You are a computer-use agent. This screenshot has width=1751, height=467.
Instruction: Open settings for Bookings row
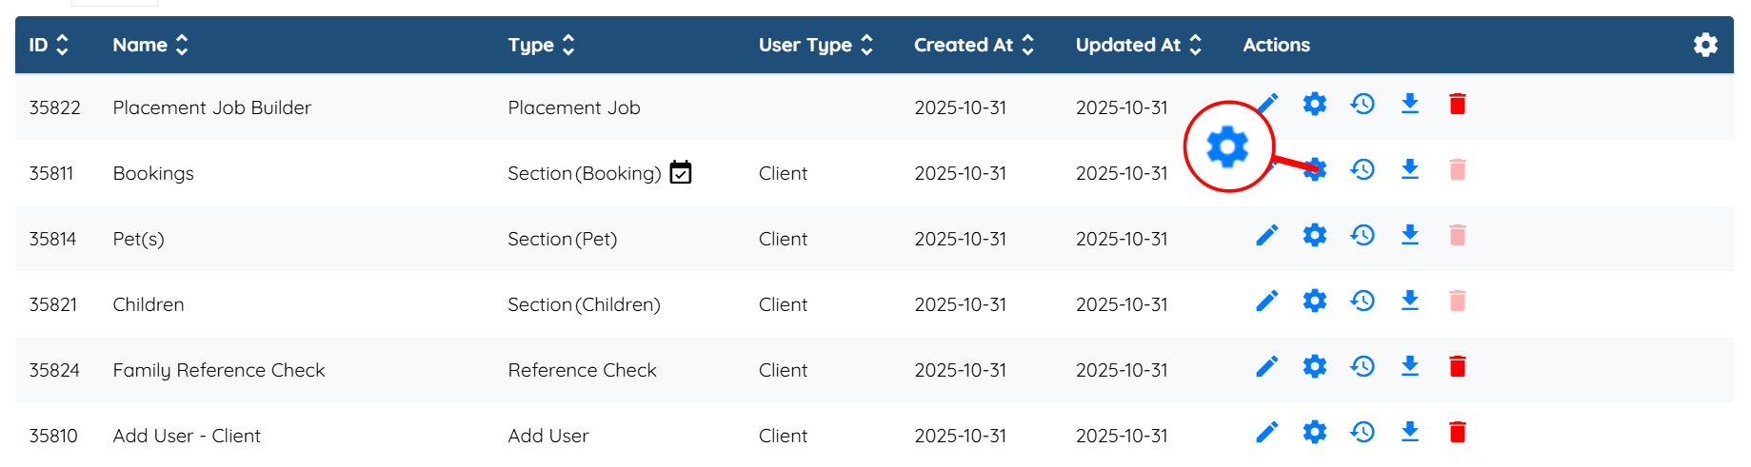[x=1315, y=170]
